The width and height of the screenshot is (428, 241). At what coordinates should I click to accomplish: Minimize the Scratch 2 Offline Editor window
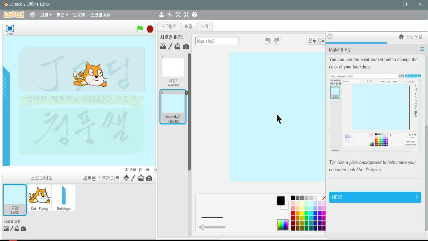click(390, 4)
